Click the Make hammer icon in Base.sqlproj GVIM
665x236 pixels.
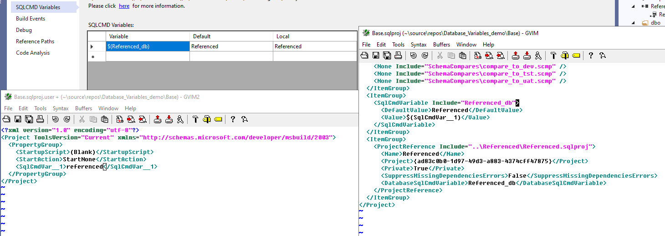[553, 56]
